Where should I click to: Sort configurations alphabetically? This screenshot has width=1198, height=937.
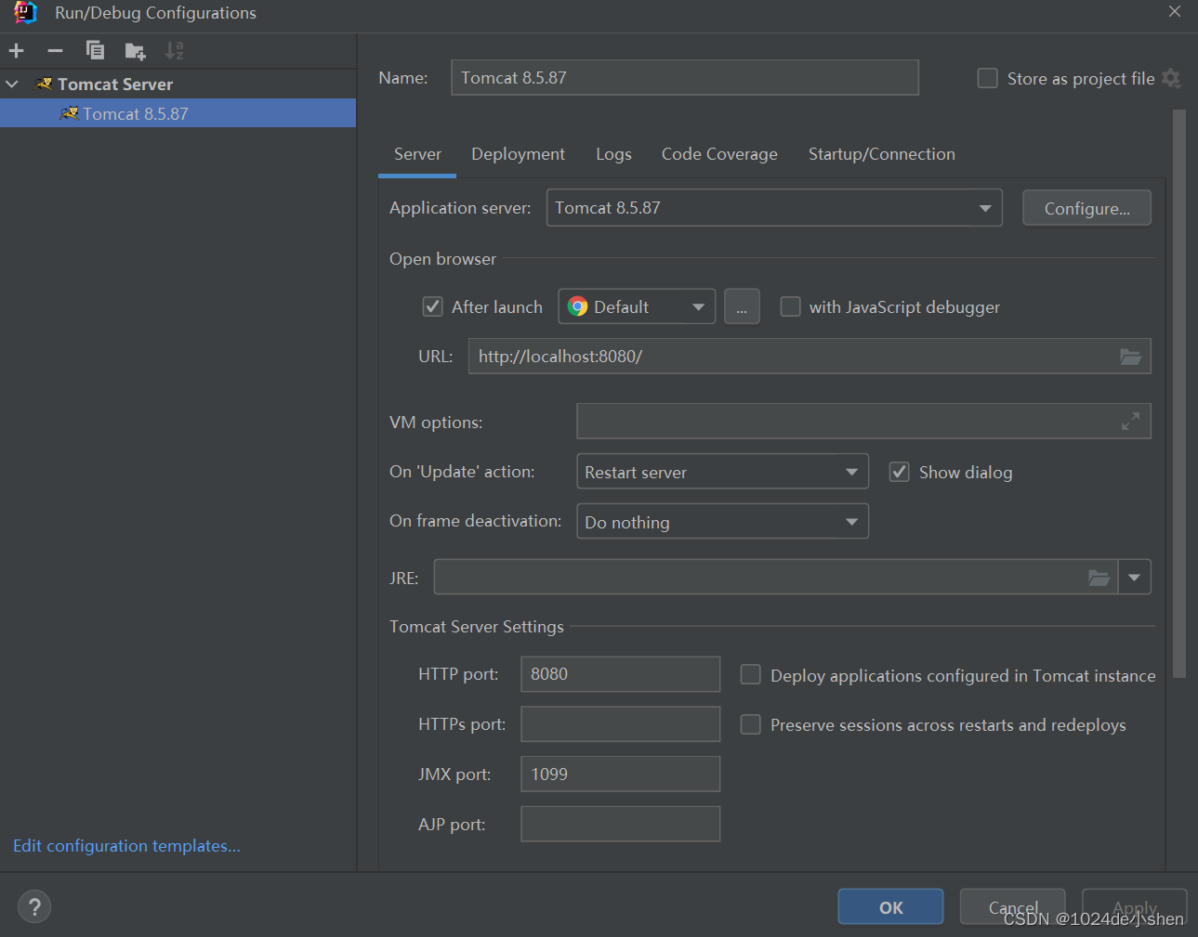click(175, 51)
